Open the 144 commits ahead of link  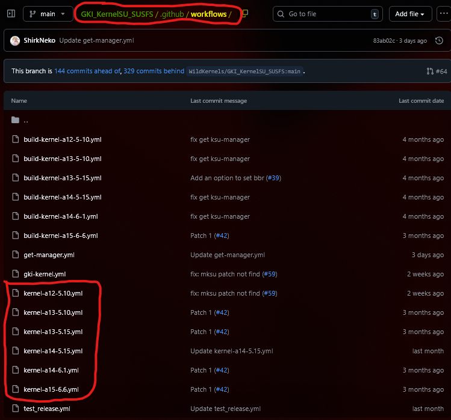87,71
